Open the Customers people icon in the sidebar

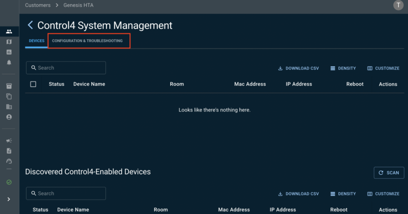(x=9, y=32)
